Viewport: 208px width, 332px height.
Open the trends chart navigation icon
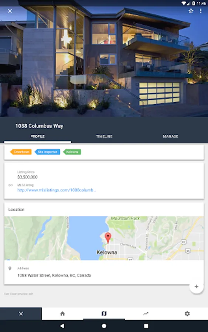click(146, 314)
